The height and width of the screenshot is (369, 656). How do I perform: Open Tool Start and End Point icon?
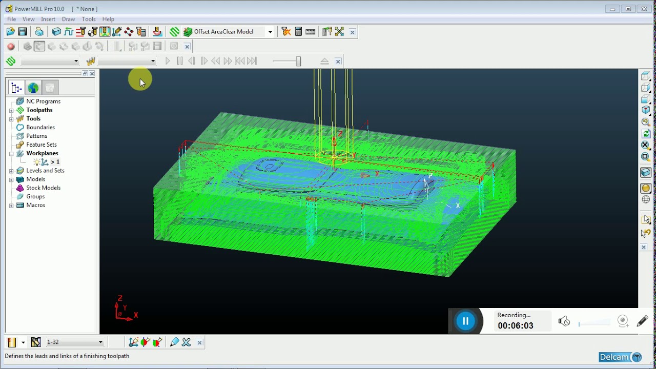click(x=93, y=32)
